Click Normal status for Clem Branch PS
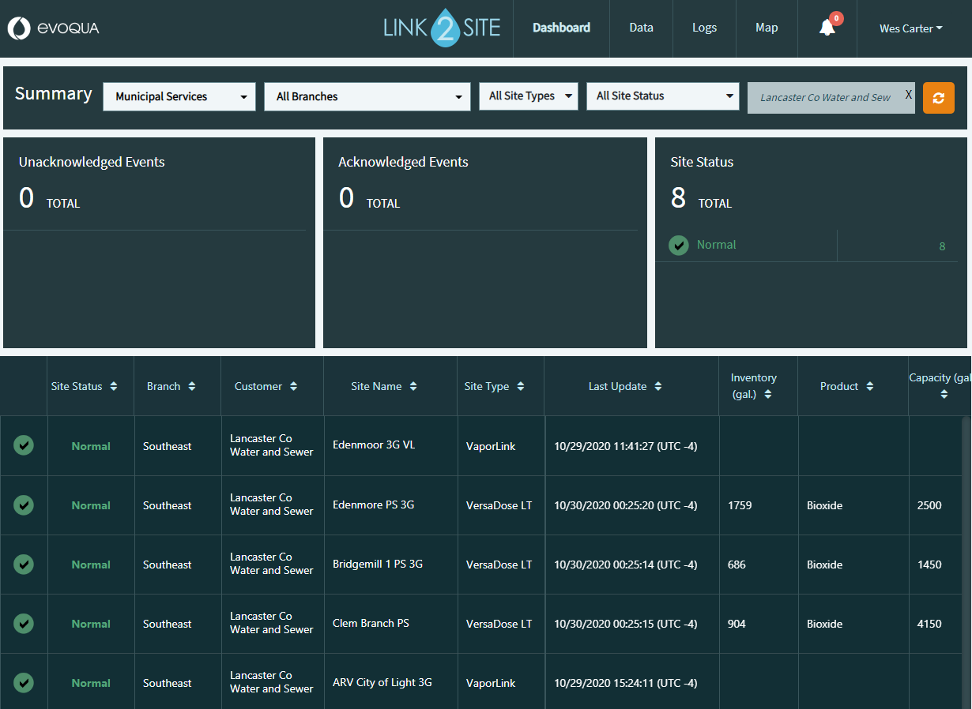Viewport: 972px width, 709px height. tap(91, 624)
